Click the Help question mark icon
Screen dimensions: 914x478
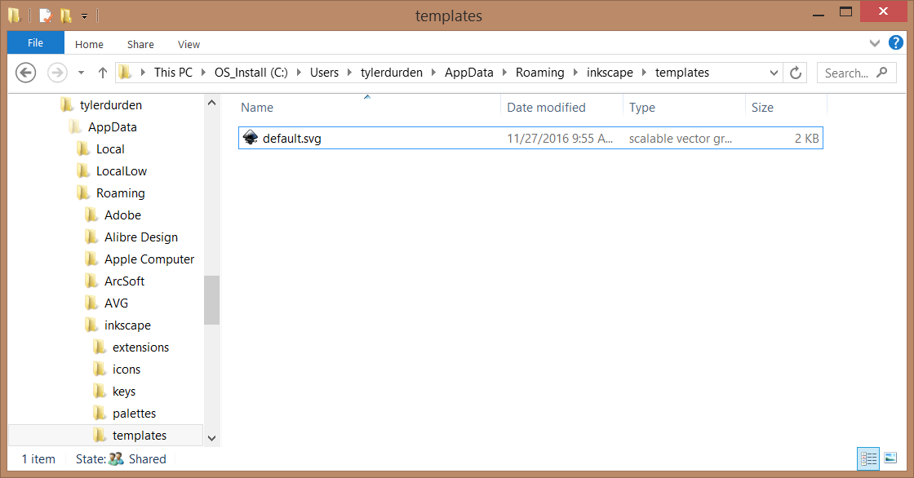coord(895,43)
